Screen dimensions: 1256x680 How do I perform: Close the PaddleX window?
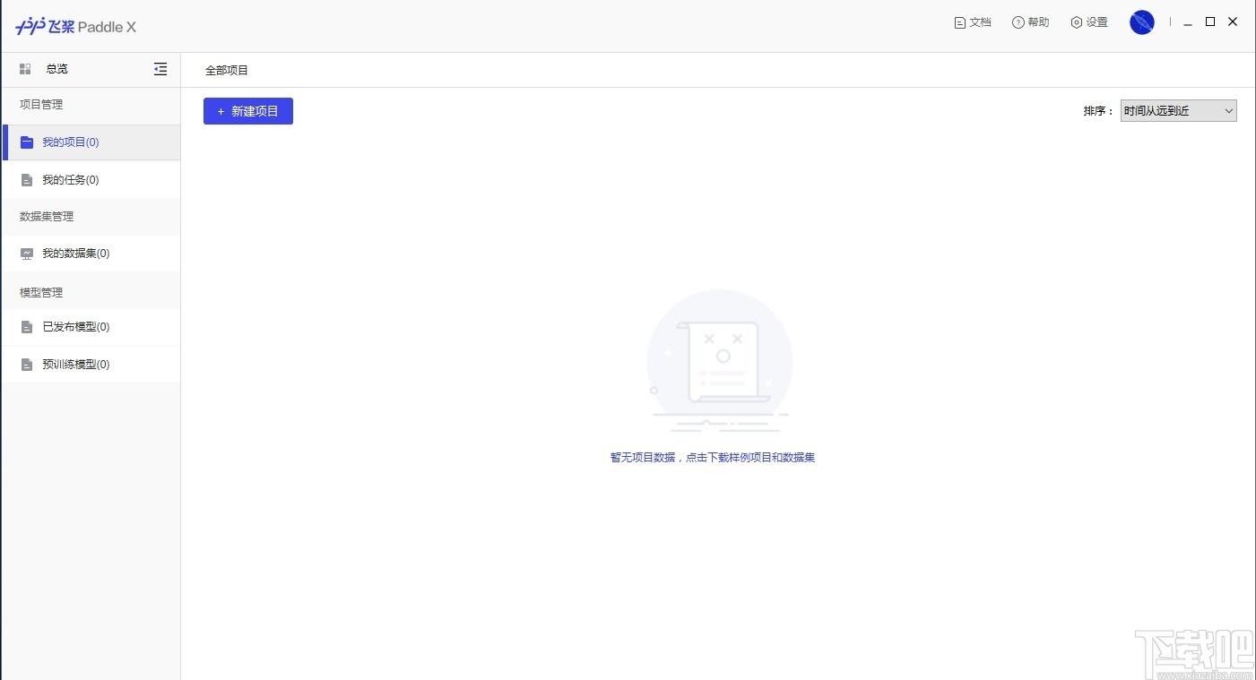1233,22
